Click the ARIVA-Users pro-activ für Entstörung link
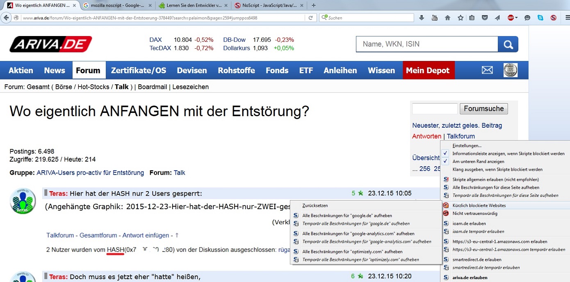The width and height of the screenshot is (570, 282). click(x=90, y=173)
